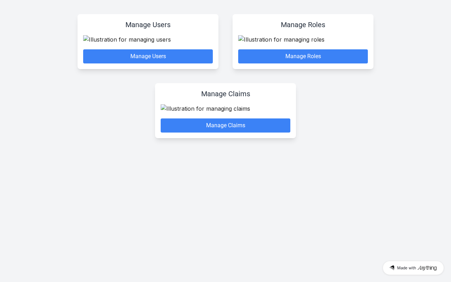Open the 'Made with Anything' badge link
The image size is (451, 282).
click(413, 268)
